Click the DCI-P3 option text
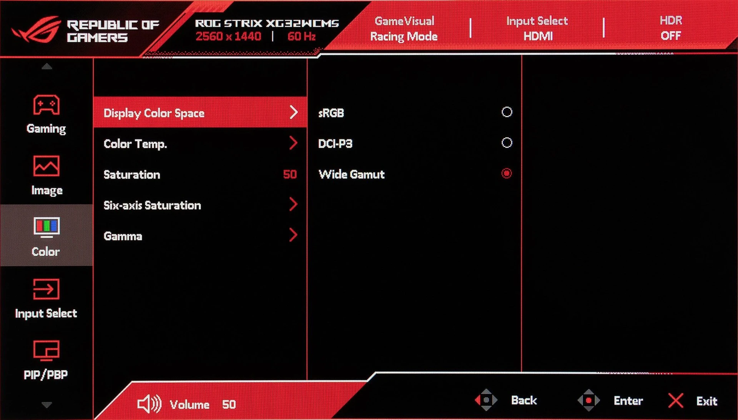The width and height of the screenshot is (738, 420). (x=336, y=143)
